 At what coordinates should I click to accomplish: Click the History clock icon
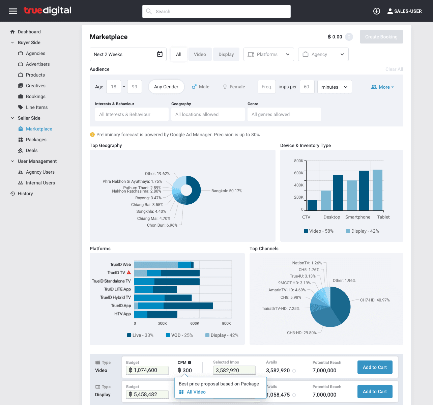point(12,194)
